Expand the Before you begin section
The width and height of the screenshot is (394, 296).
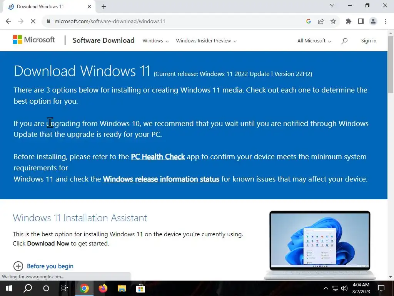click(43, 266)
